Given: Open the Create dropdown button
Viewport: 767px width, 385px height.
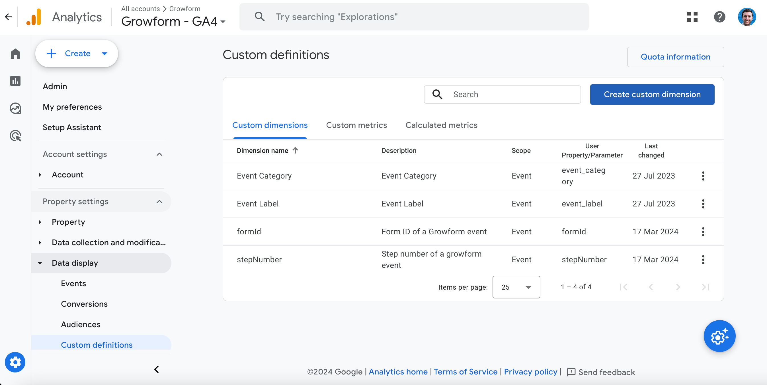Looking at the screenshot, I should coord(77,54).
